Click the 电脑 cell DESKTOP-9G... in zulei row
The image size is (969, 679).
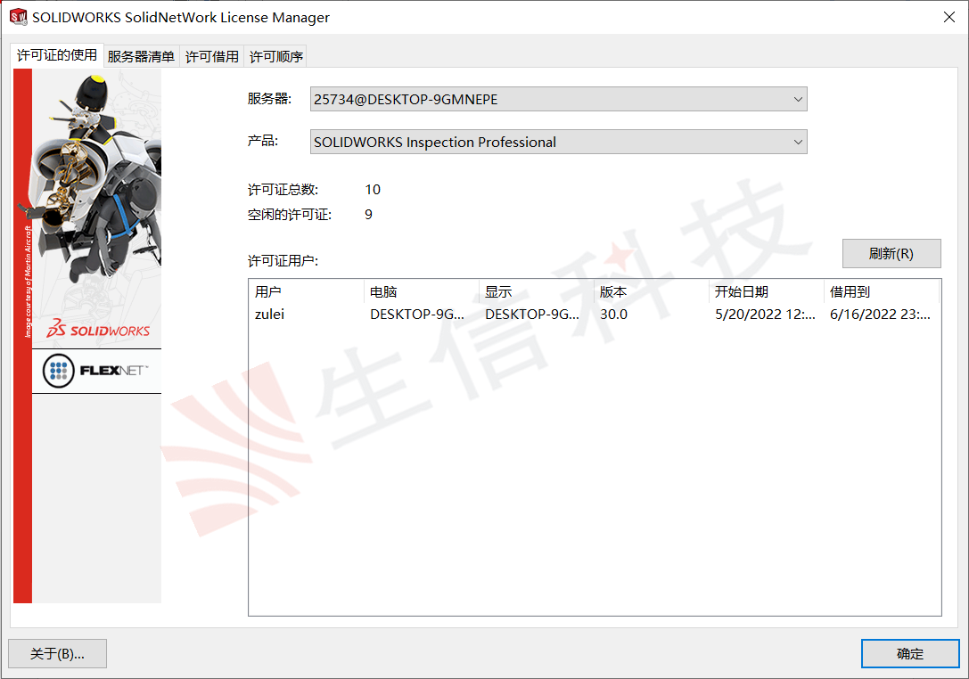click(x=417, y=315)
